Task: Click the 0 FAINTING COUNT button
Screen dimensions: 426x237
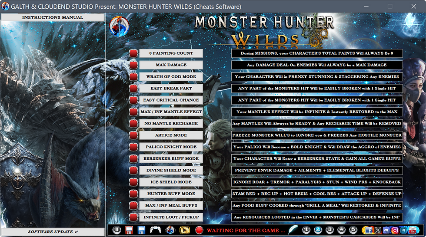Action: coord(171,53)
